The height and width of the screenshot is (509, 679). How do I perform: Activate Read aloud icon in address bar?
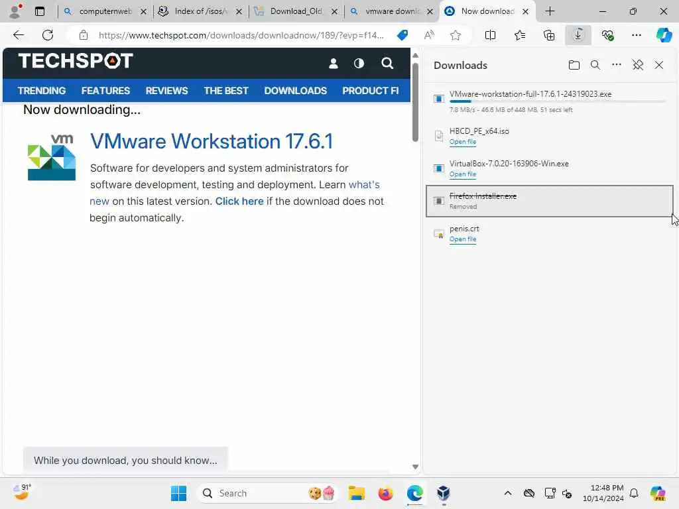point(429,35)
